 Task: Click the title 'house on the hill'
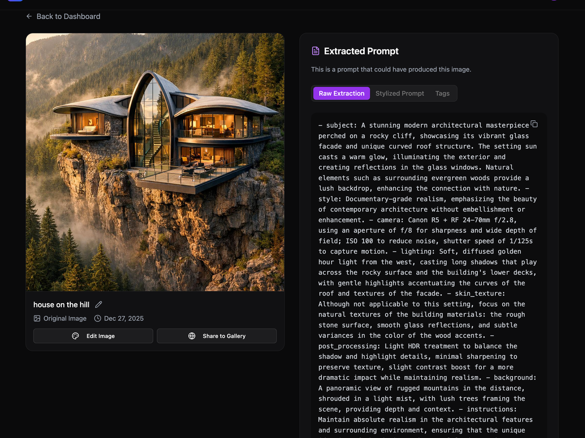[x=61, y=305]
